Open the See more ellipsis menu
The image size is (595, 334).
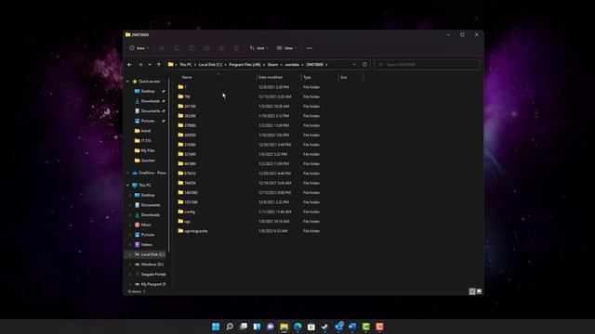pyautogui.click(x=310, y=48)
